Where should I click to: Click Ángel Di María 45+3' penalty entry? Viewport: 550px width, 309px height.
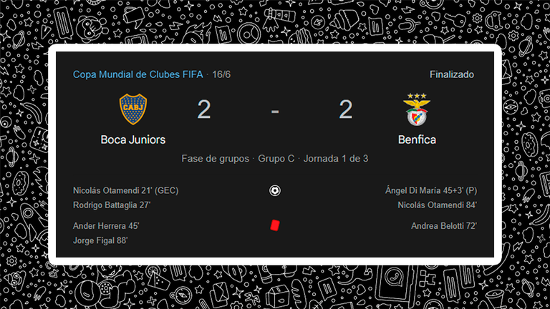[x=431, y=190]
